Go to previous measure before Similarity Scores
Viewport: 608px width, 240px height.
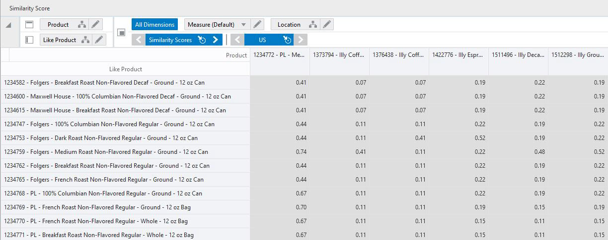point(139,40)
